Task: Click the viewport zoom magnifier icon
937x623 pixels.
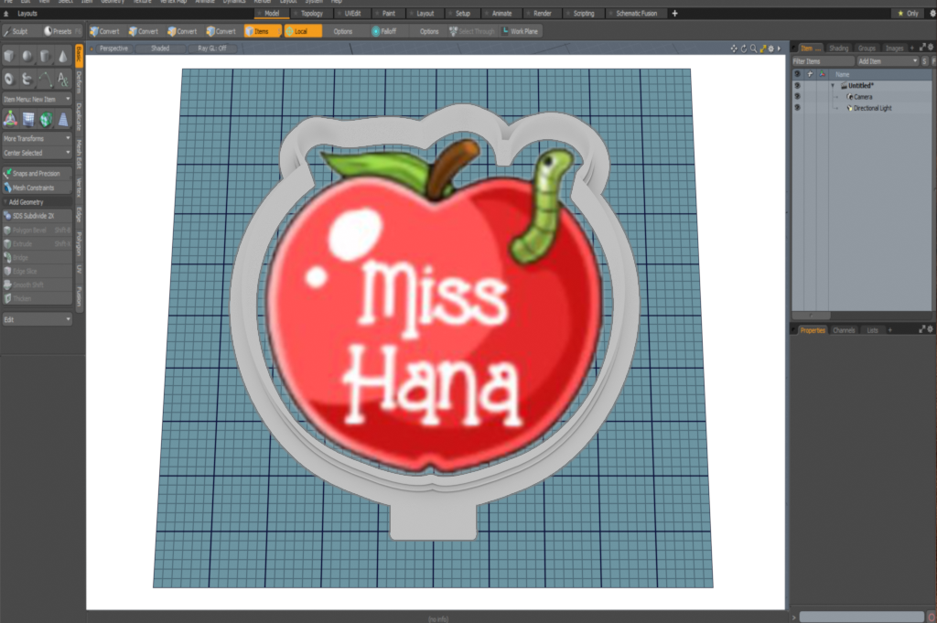Action: click(752, 48)
